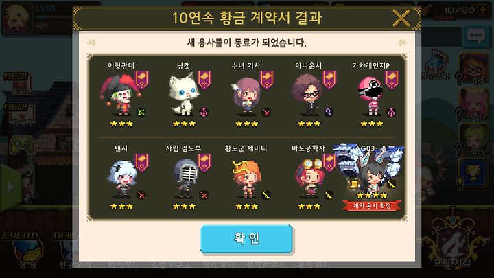Select the 아나운서 afro-haired hero
494x278 pixels.
[x=307, y=94]
